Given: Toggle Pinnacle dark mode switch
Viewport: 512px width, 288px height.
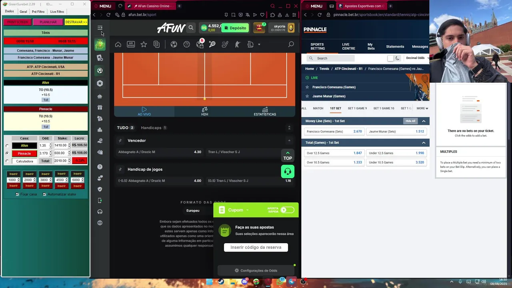Looking at the screenshot, I should [x=394, y=58].
